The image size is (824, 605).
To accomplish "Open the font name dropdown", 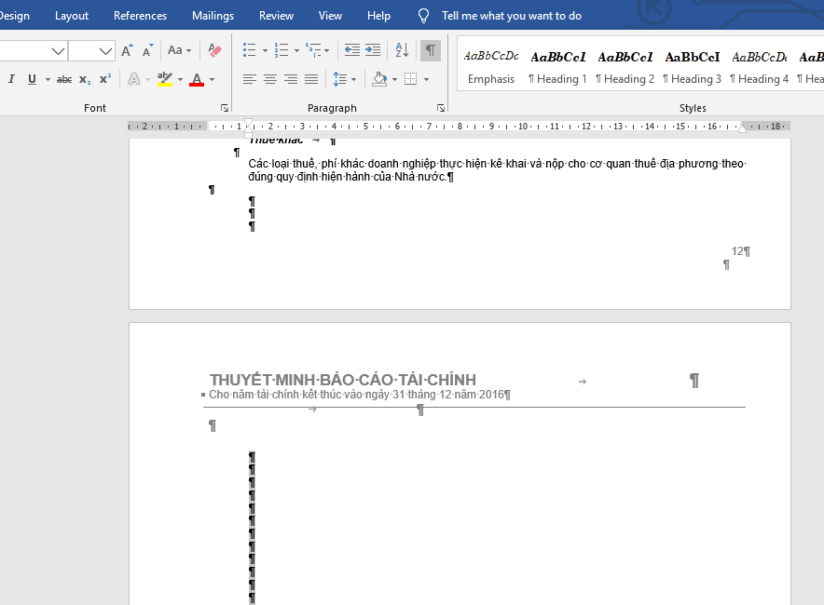I will click(x=59, y=51).
